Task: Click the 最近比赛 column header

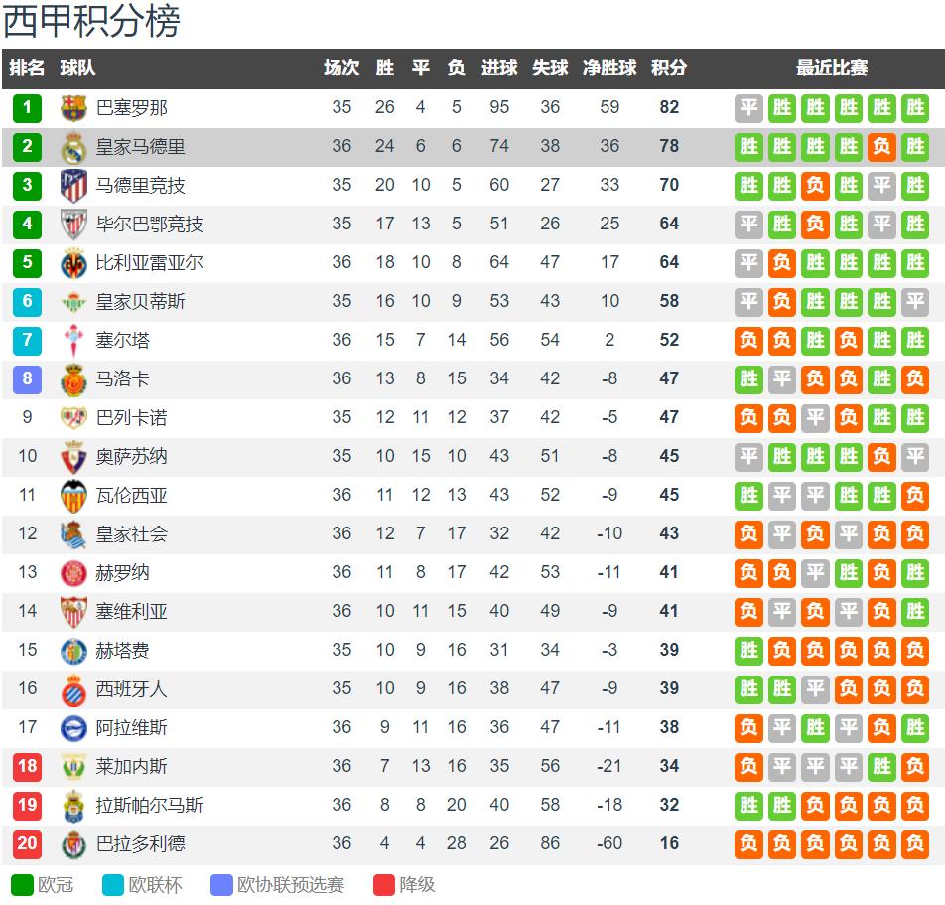Action: pos(832,68)
